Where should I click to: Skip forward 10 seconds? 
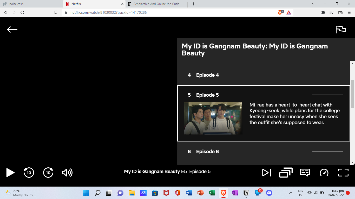(x=48, y=172)
